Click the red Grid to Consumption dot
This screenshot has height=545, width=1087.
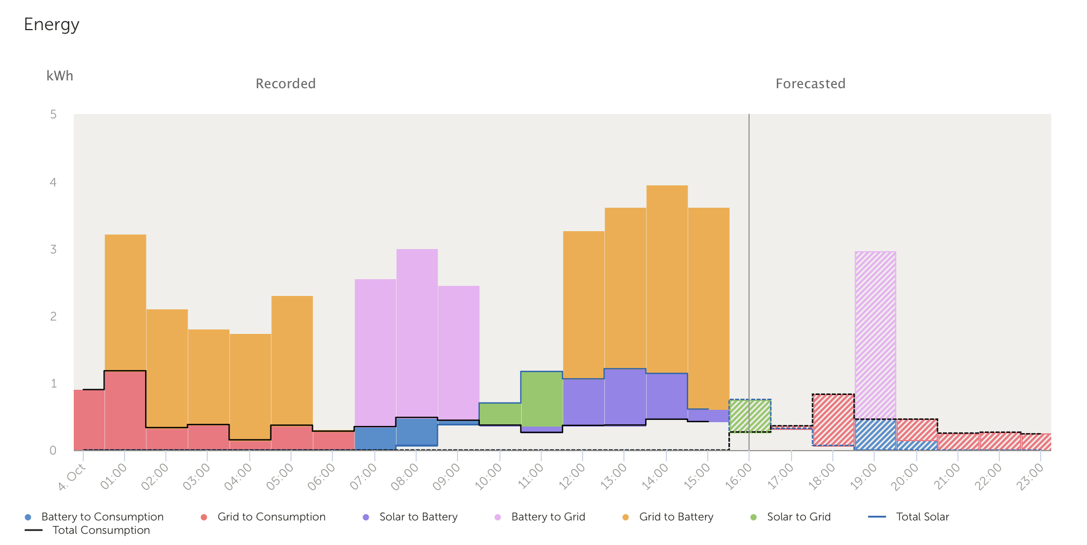(204, 517)
